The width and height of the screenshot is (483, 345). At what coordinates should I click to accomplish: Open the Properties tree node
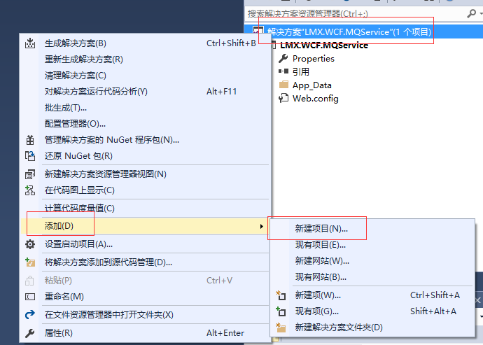[314, 59]
